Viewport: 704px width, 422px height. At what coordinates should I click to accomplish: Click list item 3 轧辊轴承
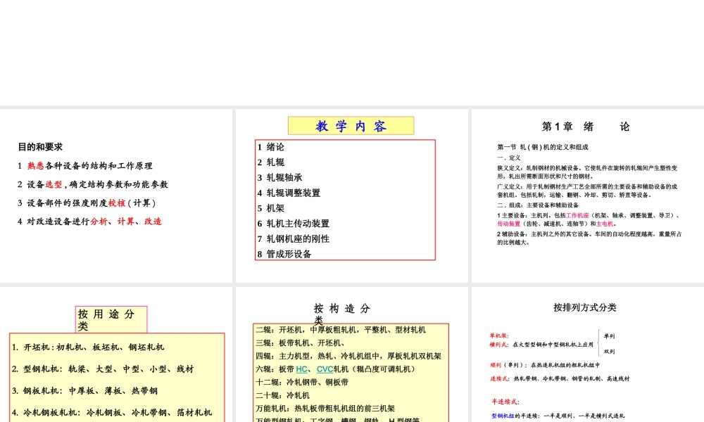tap(279, 177)
